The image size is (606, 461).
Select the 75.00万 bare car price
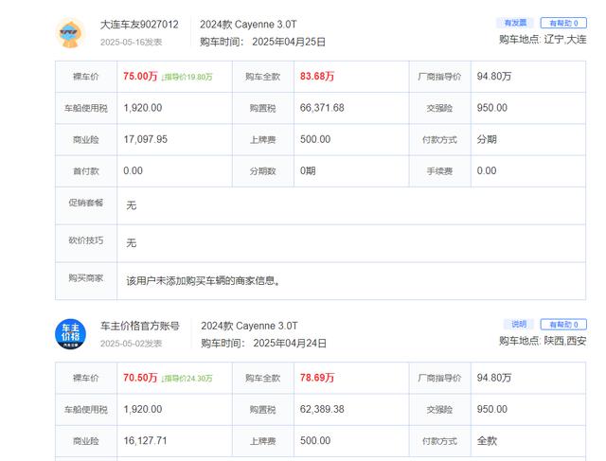pyautogui.click(x=140, y=76)
